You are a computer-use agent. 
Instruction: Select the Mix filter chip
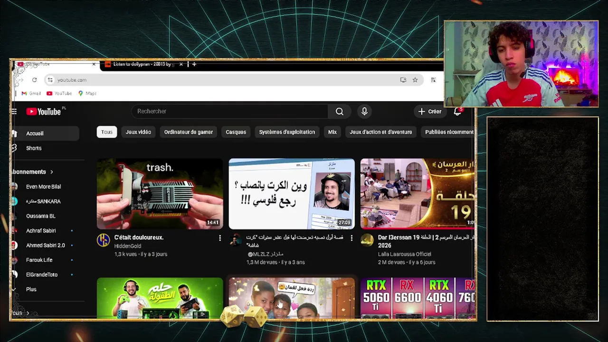point(332,132)
